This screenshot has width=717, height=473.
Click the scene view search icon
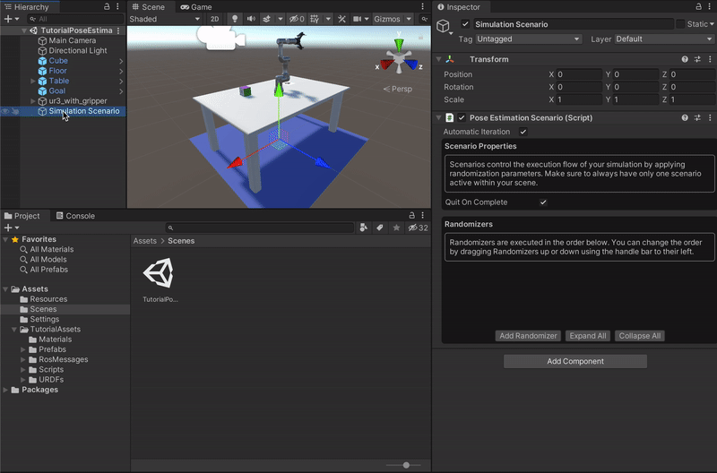pyautogui.click(x=424, y=19)
